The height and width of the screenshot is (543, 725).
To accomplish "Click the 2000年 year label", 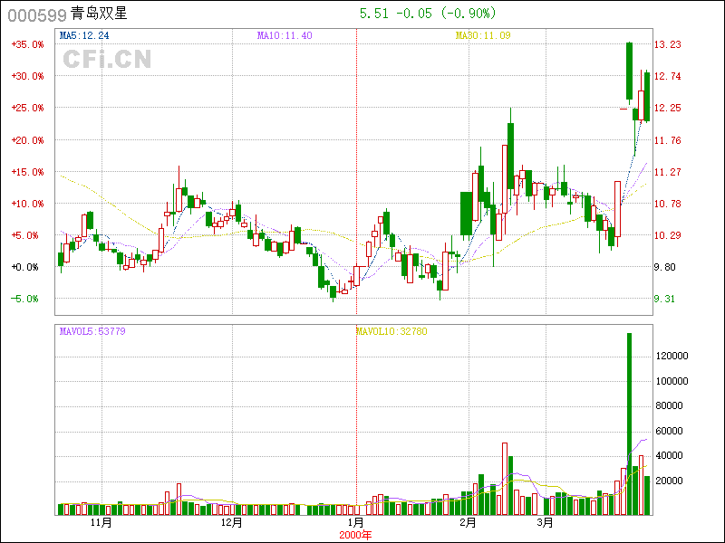I will [355, 535].
